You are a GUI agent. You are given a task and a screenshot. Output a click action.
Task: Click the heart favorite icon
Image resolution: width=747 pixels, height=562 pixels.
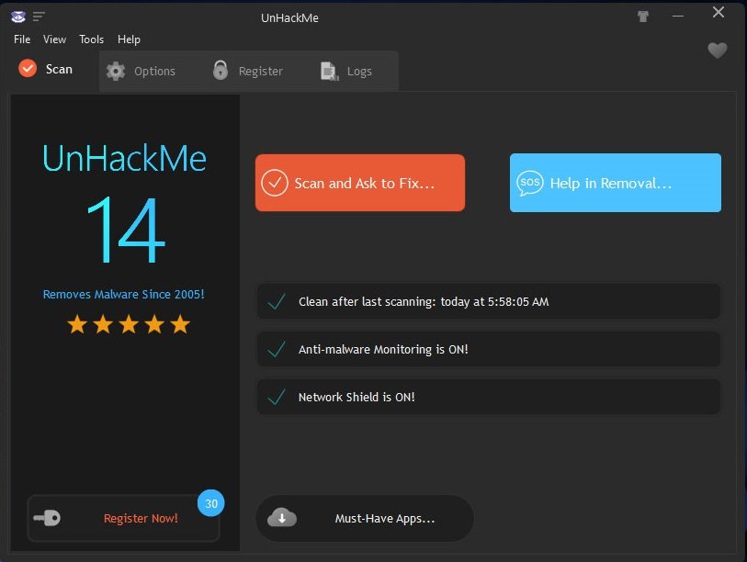717,51
